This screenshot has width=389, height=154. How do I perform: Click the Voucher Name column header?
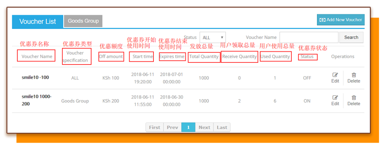[37, 56]
